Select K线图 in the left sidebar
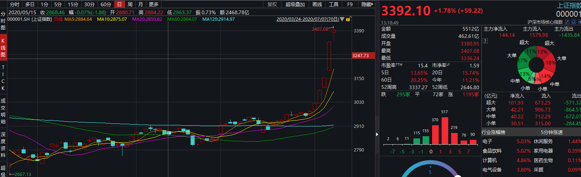The height and width of the screenshot is (177, 581). click(x=3, y=48)
